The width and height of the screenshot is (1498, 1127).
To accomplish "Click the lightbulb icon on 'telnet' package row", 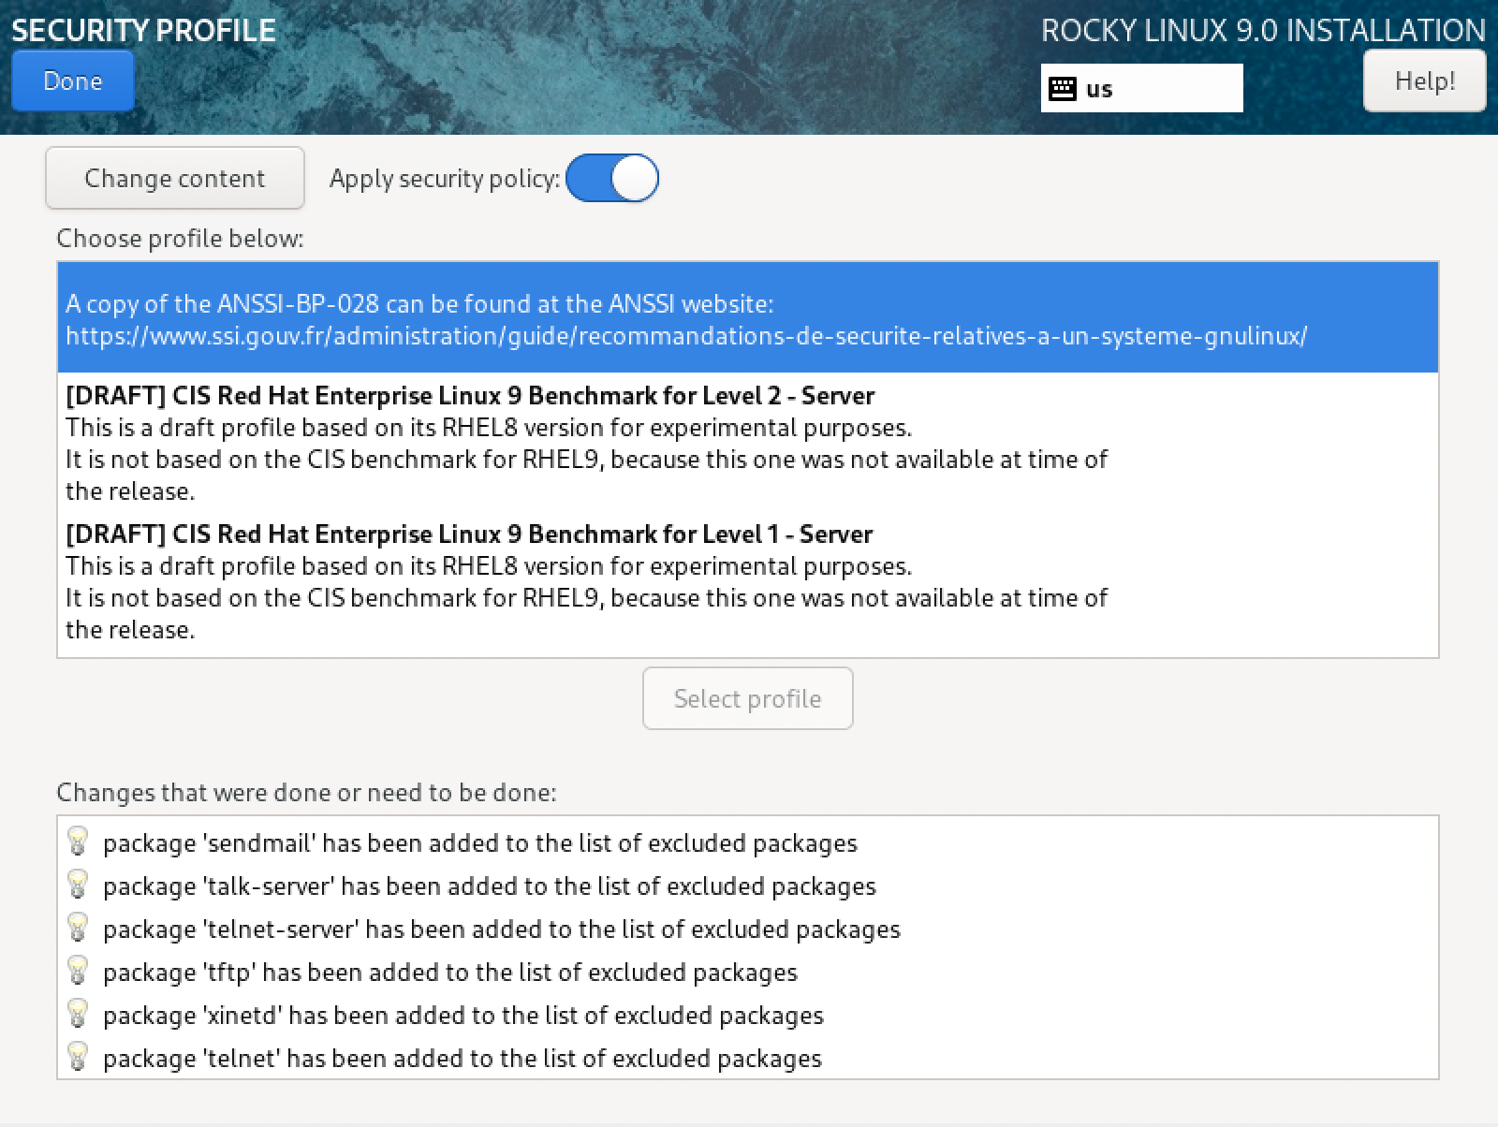I will tap(79, 1057).
